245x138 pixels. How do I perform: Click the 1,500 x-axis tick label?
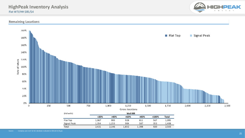pyautogui.click(x=148, y=106)
